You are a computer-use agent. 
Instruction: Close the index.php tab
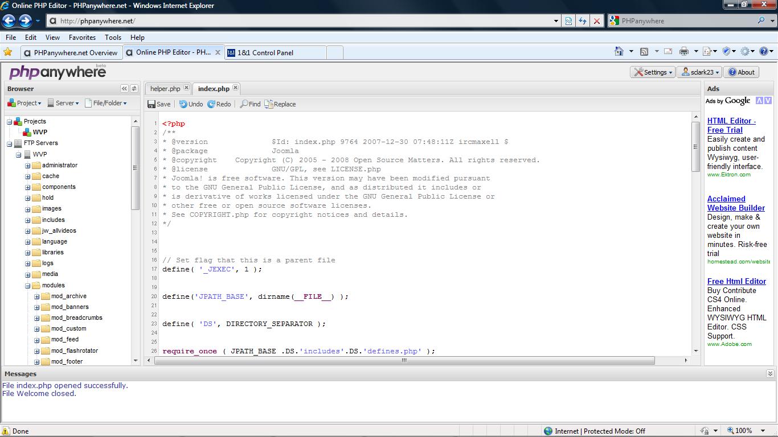click(235, 88)
